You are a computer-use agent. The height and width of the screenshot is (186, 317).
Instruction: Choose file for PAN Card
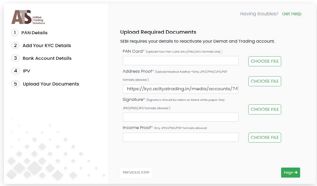pos(265,61)
